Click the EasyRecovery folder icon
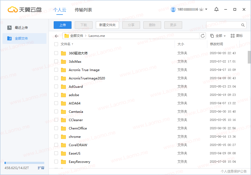The width and height of the screenshot is (251, 175). (63, 162)
